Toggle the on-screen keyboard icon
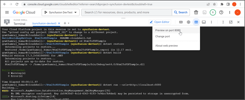The image size is (245, 100). [181, 22]
